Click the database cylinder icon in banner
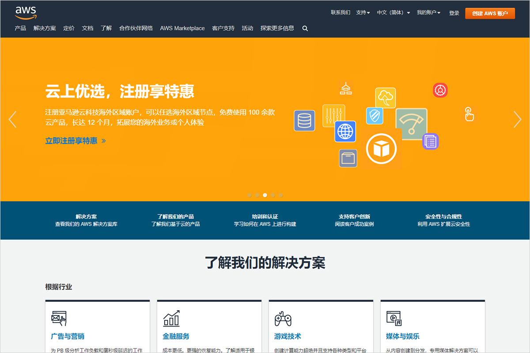This screenshot has height=353, width=530. (304, 120)
